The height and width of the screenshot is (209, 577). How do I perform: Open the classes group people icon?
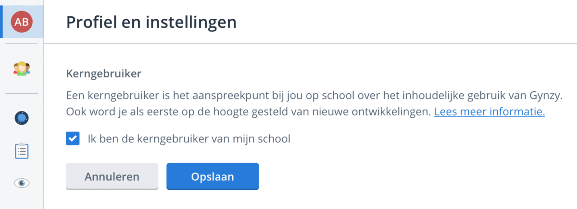coord(22,69)
